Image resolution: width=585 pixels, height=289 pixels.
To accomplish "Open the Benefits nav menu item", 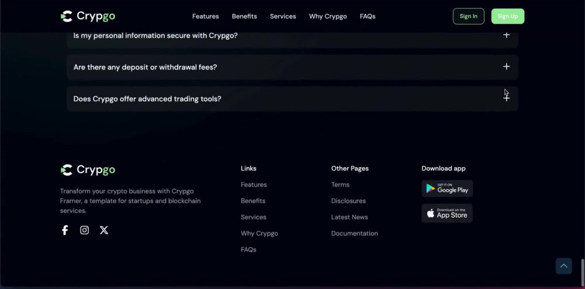I will (x=245, y=16).
